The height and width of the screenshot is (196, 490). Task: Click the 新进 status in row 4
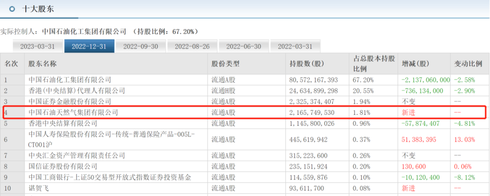409,112
